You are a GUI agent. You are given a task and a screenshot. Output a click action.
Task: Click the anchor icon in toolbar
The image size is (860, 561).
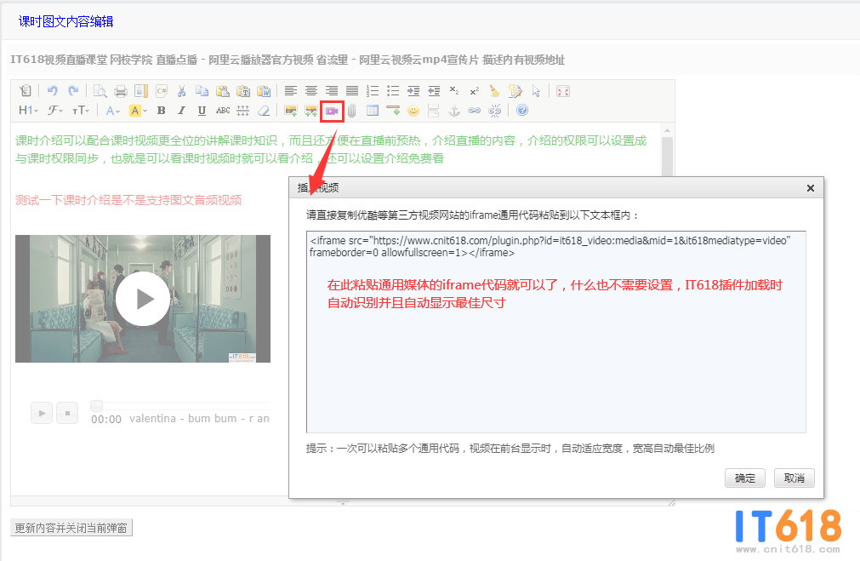454,111
